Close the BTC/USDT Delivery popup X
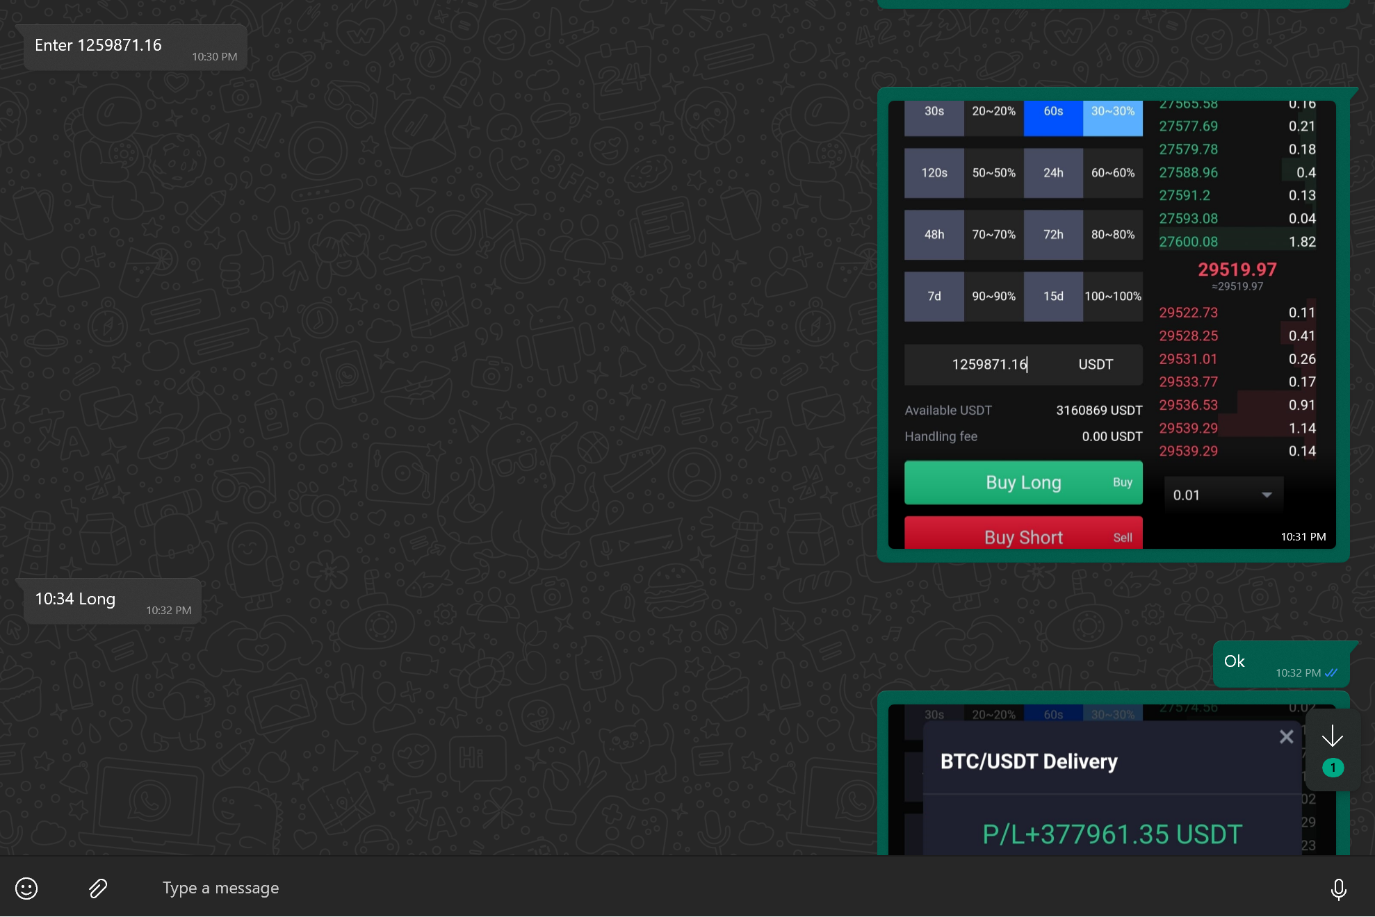 coord(1286,736)
